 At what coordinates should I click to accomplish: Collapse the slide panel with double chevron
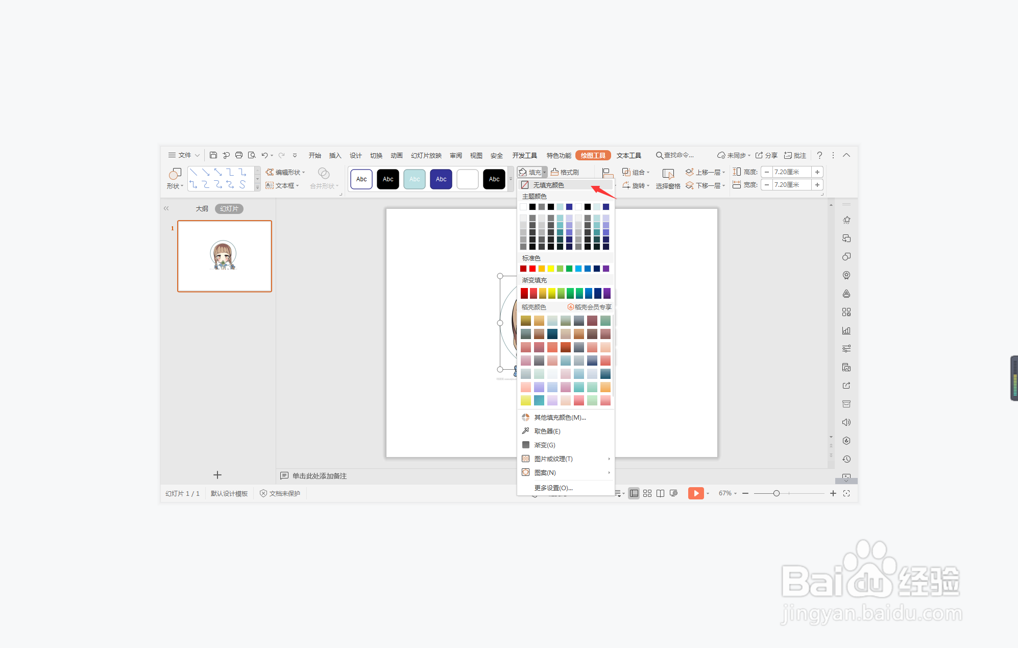tap(166, 208)
